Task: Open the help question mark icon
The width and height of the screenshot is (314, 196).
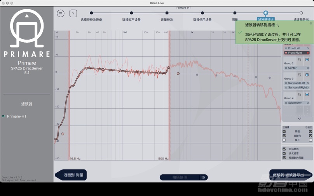Action: point(73,14)
